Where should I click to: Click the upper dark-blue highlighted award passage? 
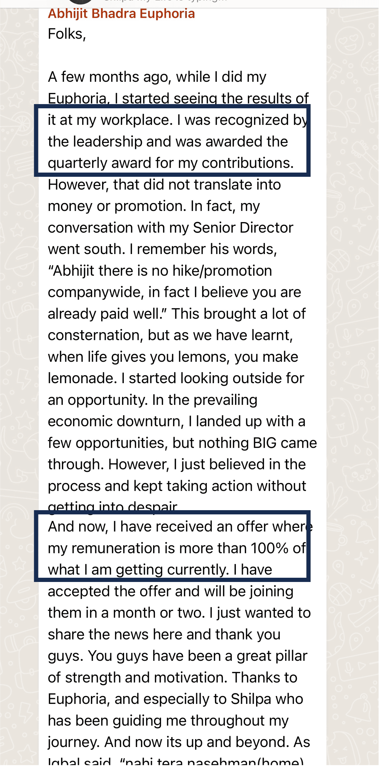(x=172, y=141)
